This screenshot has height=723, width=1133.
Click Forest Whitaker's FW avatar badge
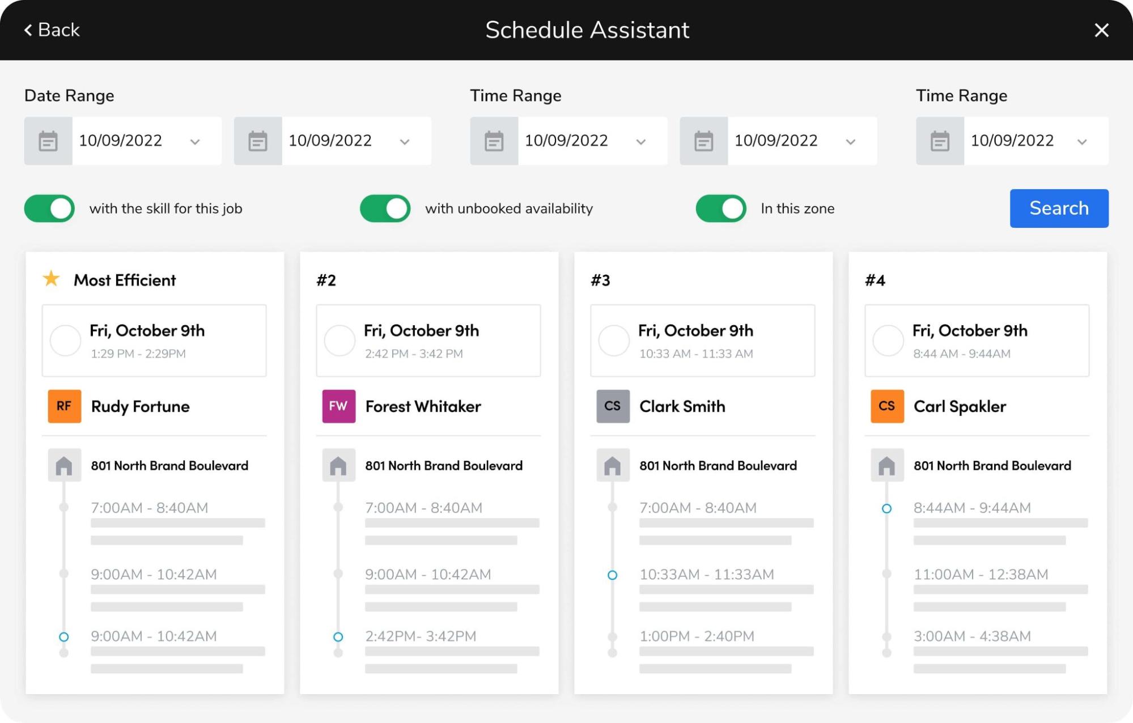(338, 406)
